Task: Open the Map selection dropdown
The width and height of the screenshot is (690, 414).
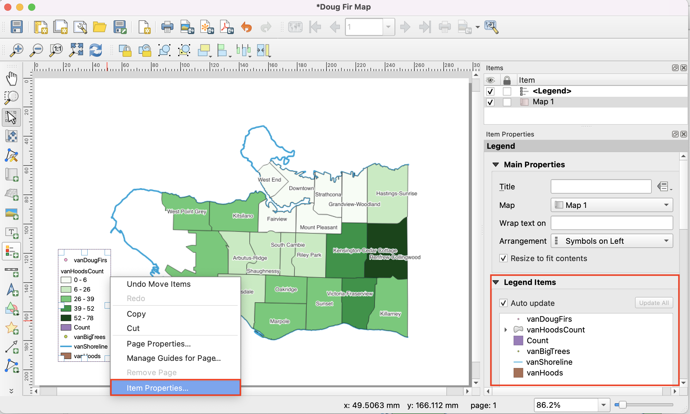Action: (x=612, y=205)
